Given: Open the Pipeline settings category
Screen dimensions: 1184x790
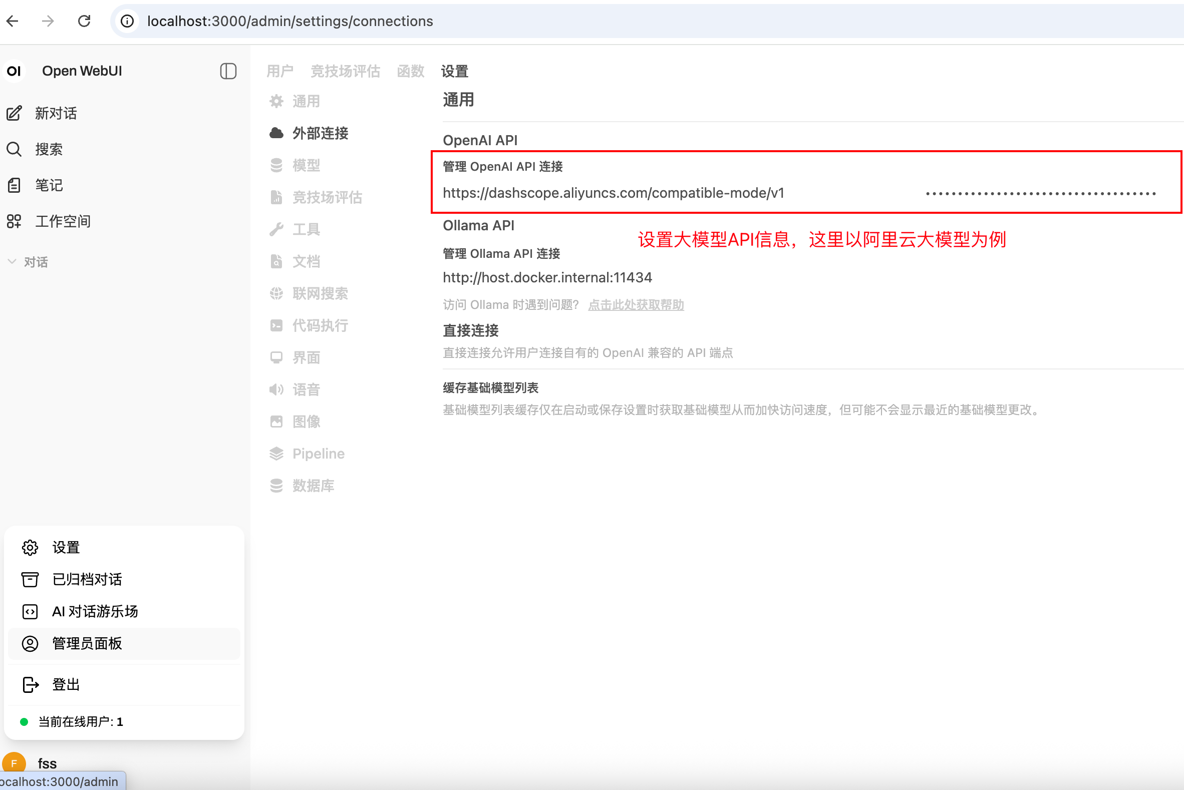Looking at the screenshot, I should pos(307,454).
